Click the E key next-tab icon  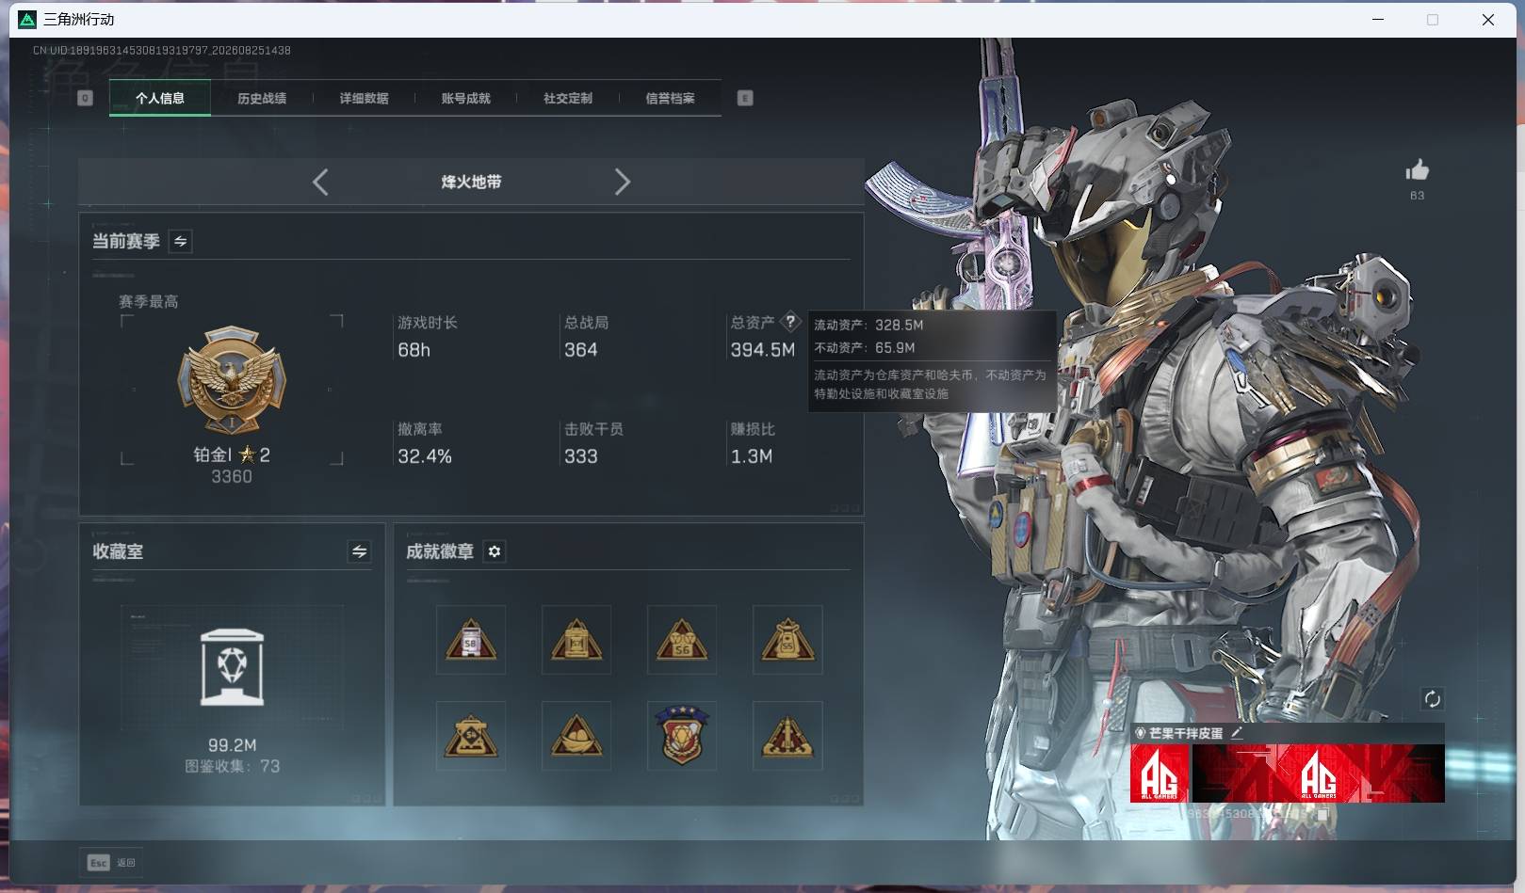pyautogui.click(x=745, y=98)
